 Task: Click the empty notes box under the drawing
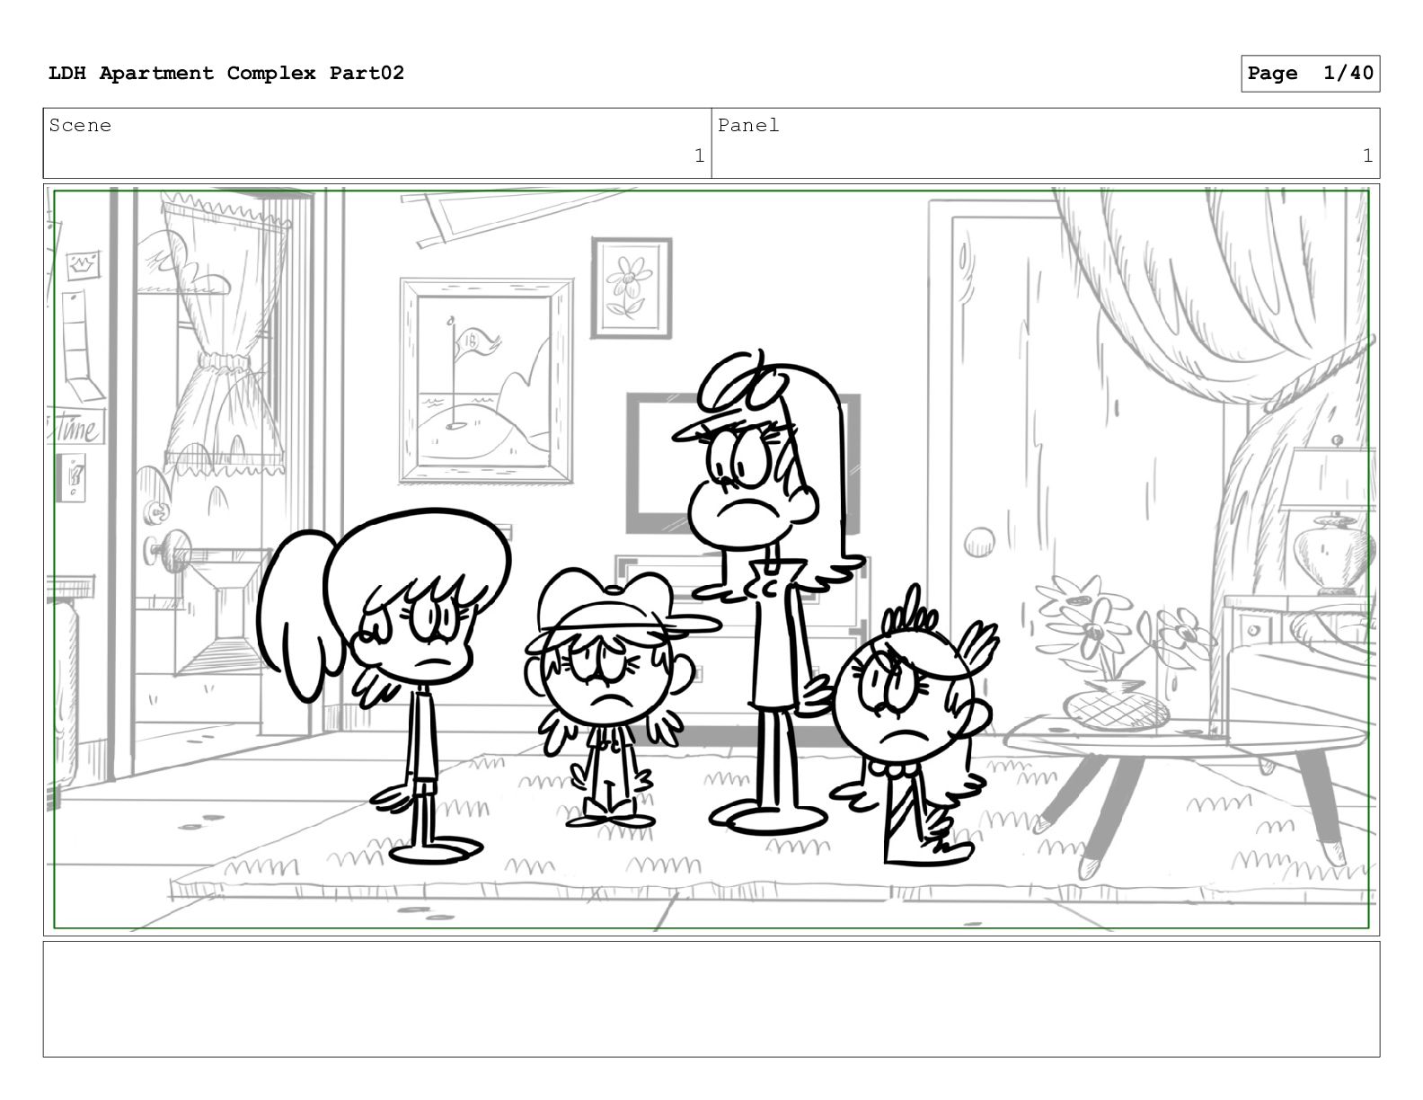[711, 999]
